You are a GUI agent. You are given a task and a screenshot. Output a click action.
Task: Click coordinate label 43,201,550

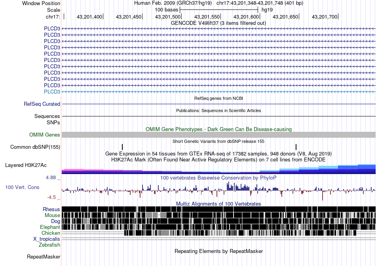point(207,17)
